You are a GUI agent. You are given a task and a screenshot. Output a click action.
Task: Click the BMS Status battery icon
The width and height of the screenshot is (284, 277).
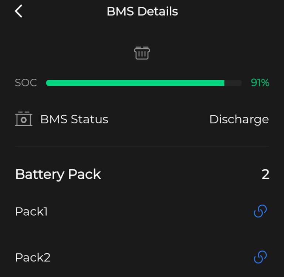[23, 119]
